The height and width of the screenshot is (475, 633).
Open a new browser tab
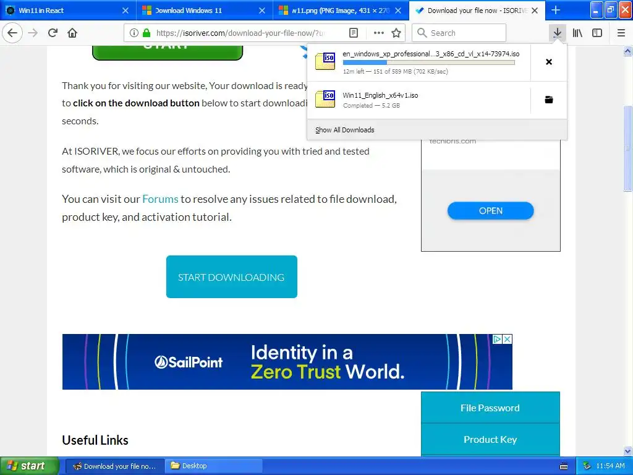point(556,10)
